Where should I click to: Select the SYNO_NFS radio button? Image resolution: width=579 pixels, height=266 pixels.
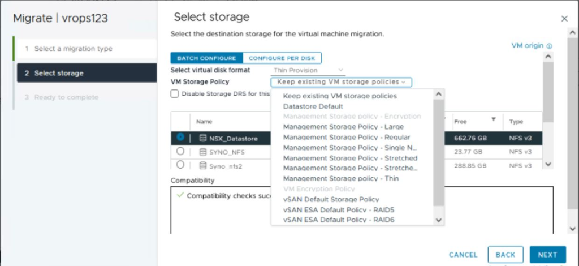180,151
